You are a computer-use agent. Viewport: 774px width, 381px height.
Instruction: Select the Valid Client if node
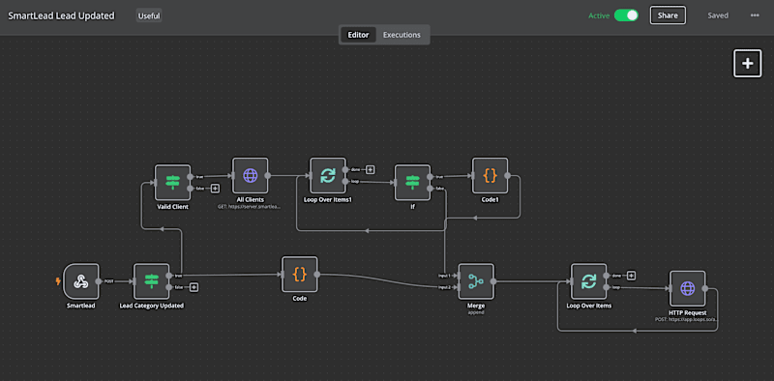click(x=172, y=183)
